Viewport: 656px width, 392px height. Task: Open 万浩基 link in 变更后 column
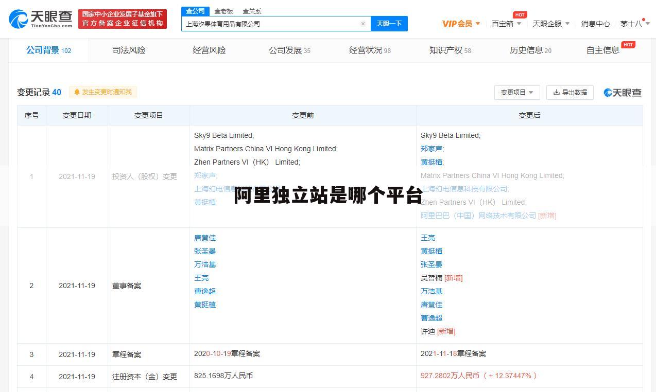tap(431, 291)
